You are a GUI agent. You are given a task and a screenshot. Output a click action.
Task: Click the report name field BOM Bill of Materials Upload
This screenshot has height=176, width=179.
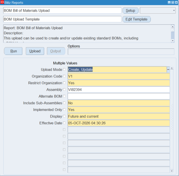pos(62,10)
